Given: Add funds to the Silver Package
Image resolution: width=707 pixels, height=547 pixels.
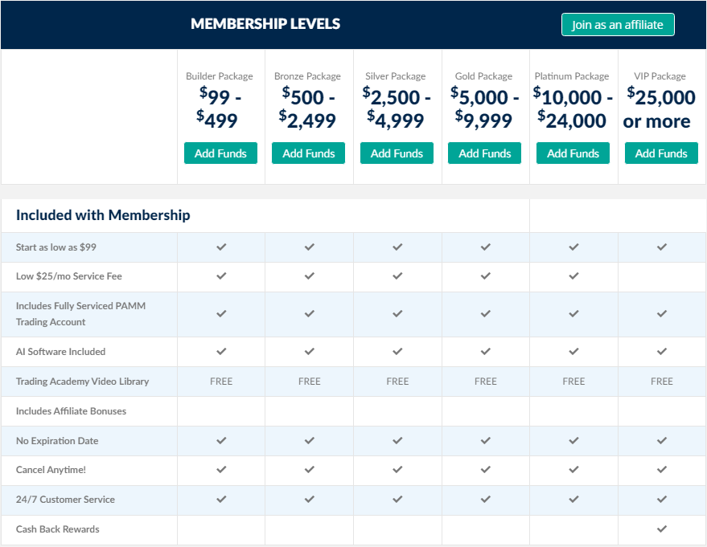Looking at the screenshot, I should coord(397,153).
